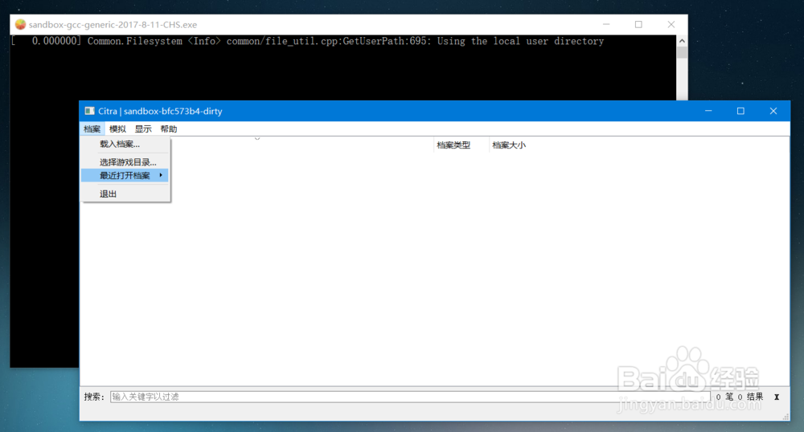Image resolution: width=804 pixels, height=432 pixels.
Task: Sort by the 档案大小 column header
Action: (x=509, y=145)
